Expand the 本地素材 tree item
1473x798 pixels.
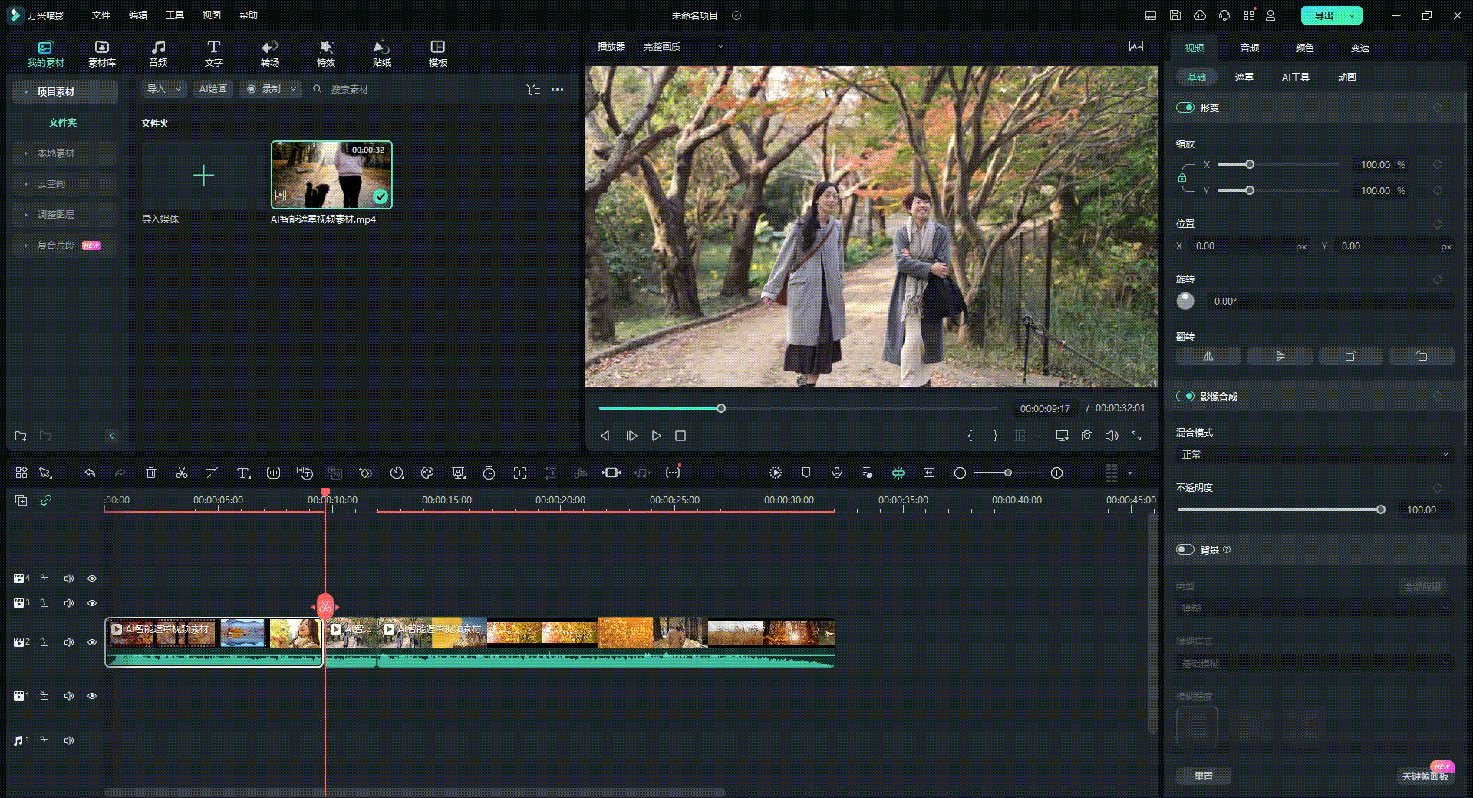point(56,153)
